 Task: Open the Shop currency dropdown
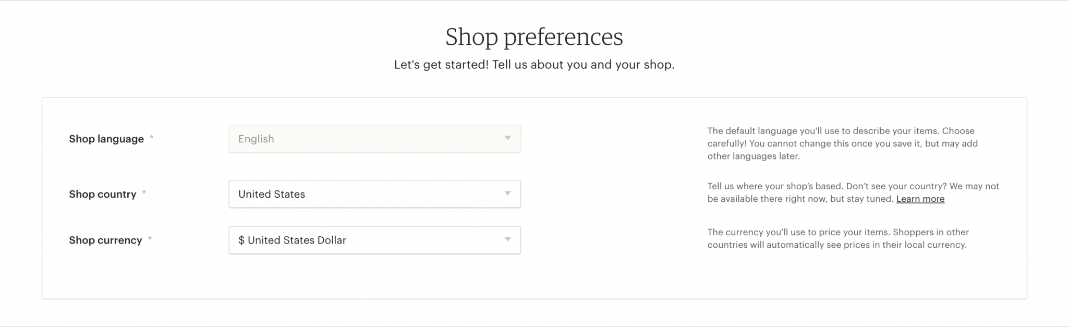[374, 240]
